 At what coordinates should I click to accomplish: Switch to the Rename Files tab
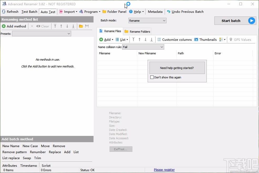110,31
